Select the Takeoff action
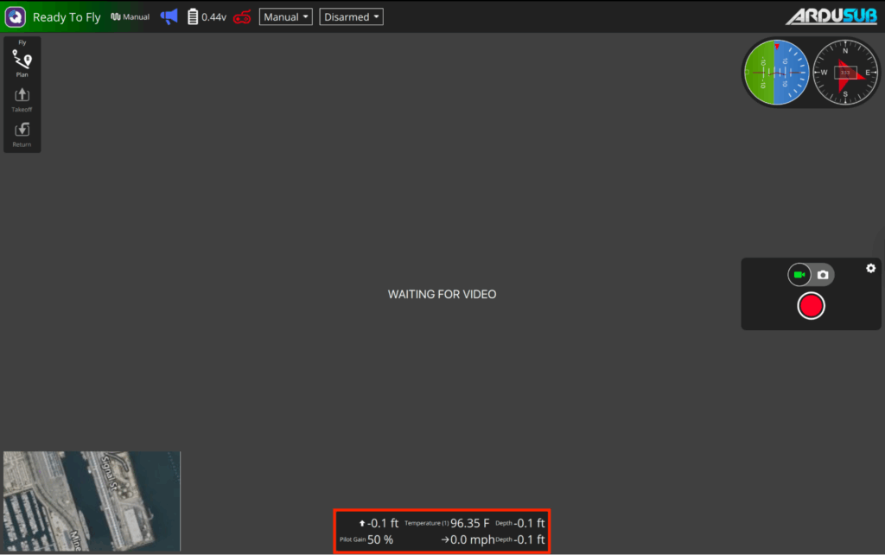This screenshot has width=885, height=555. 22,99
